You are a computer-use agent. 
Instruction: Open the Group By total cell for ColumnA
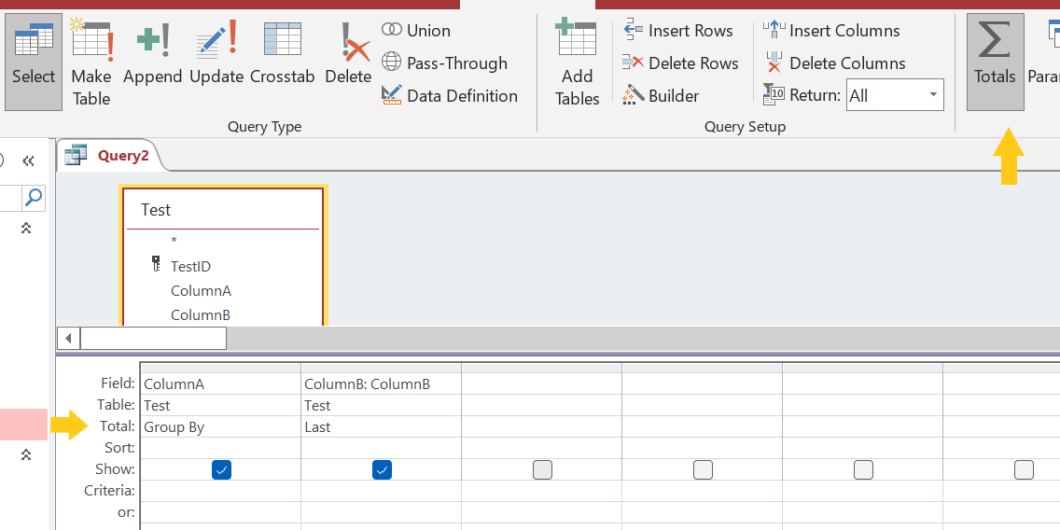point(220,427)
